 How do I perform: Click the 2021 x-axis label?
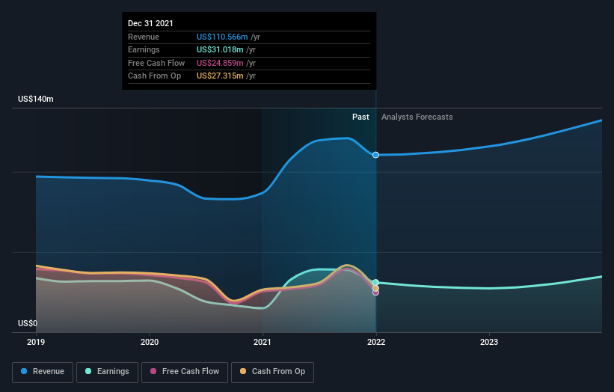click(x=263, y=342)
